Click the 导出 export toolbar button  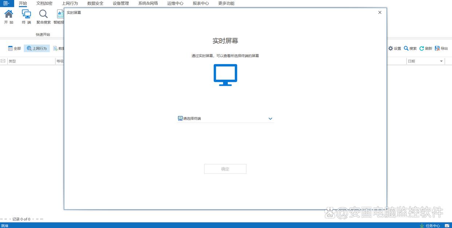tap(441, 48)
